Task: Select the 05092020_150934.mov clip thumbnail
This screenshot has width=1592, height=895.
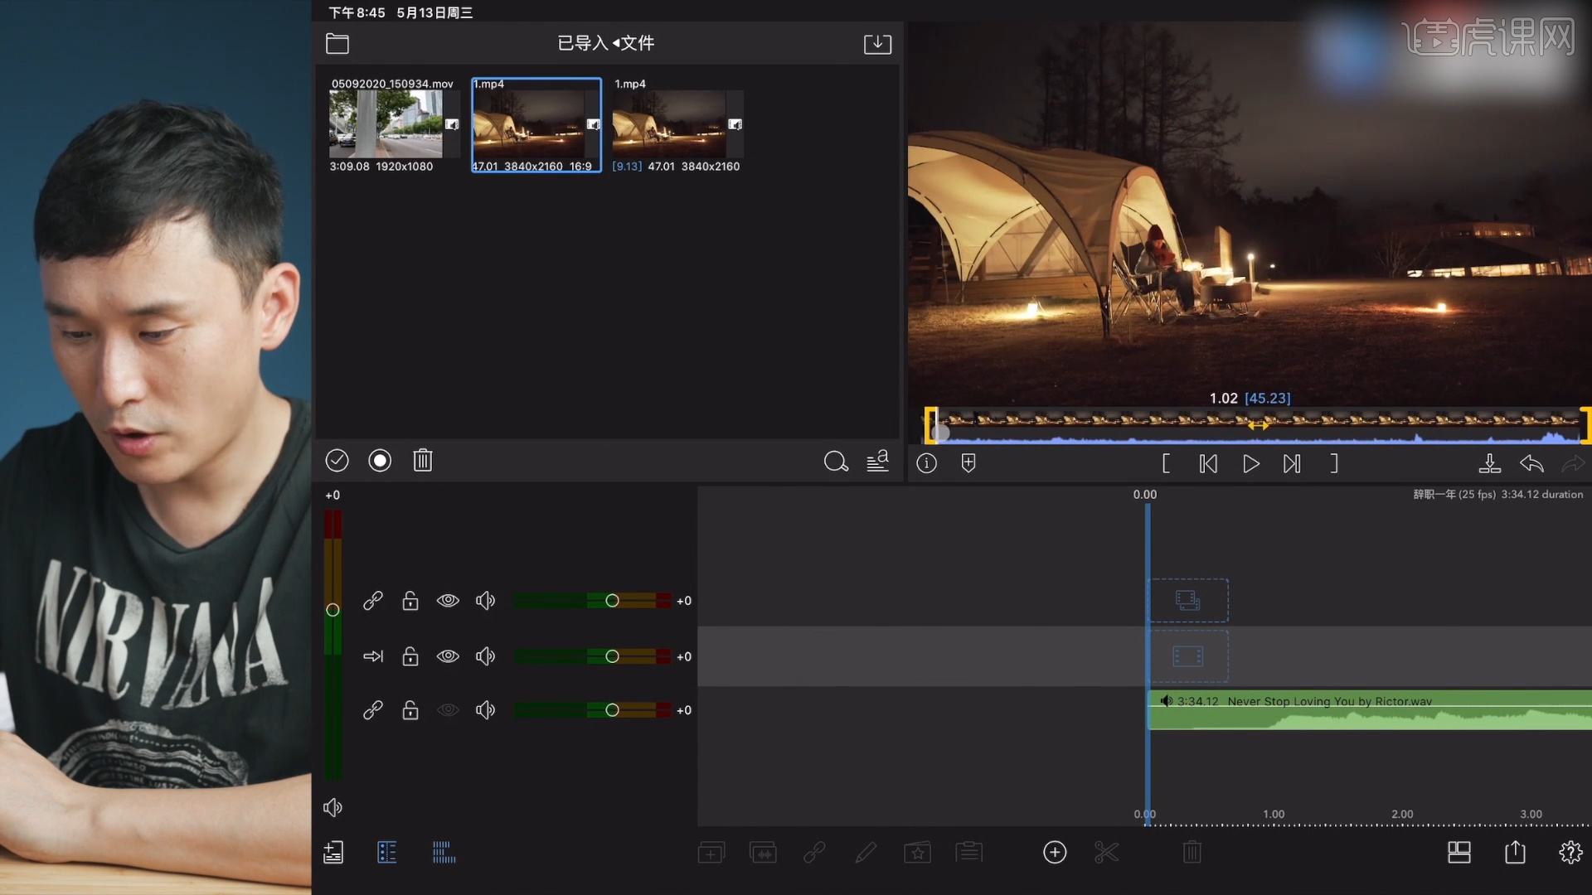Action: point(394,124)
